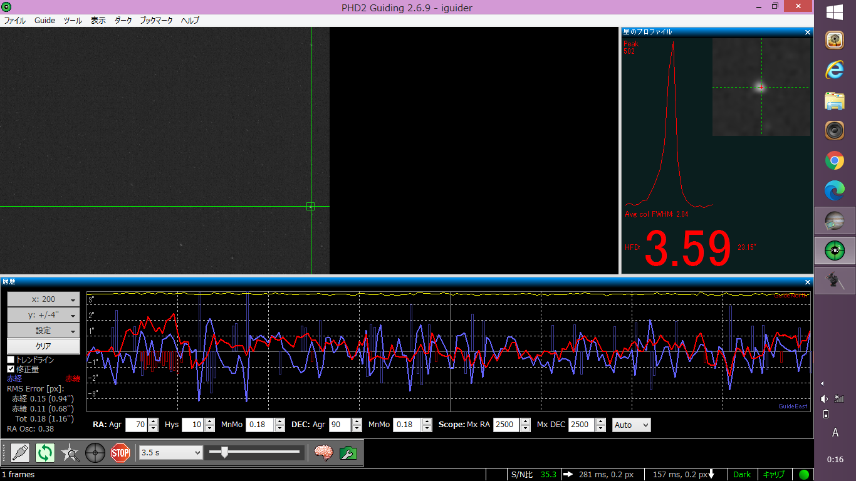Viewport: 856px width, 481px height.
Task: Decrease Mx DEC value with down arrow
Action: [600, 428]
